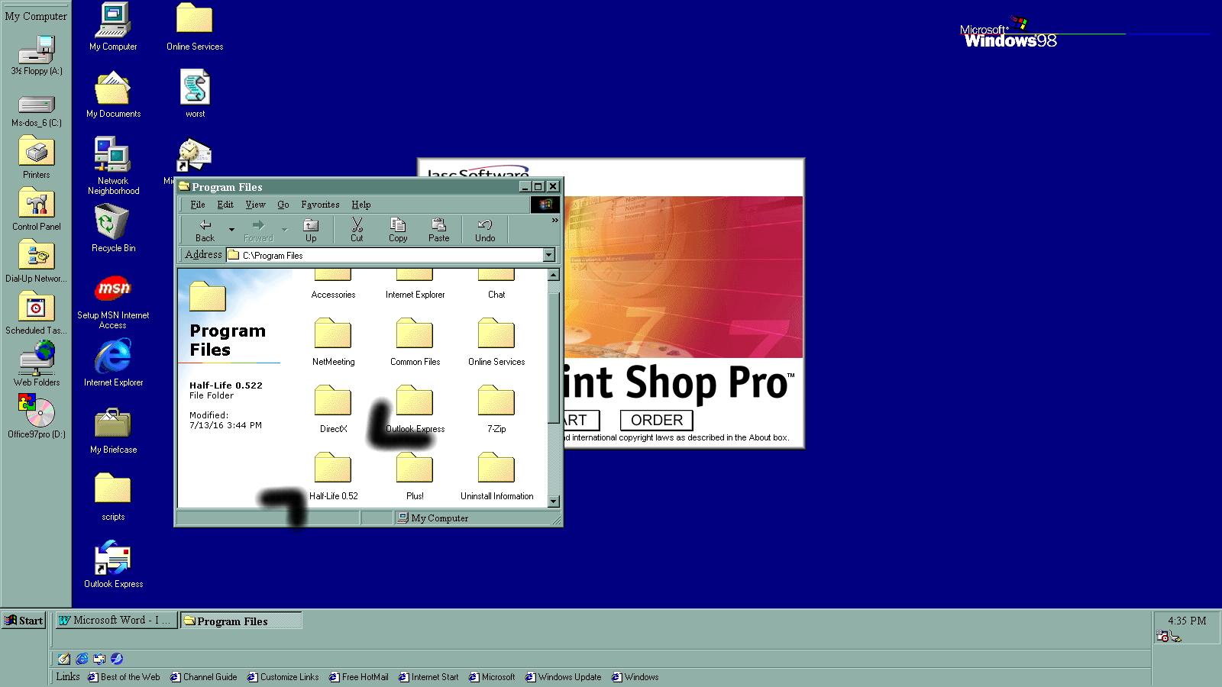The image size is (1222, 687).
Task: Open Network Neighborhood icon
Action: [x=113, y=166]
